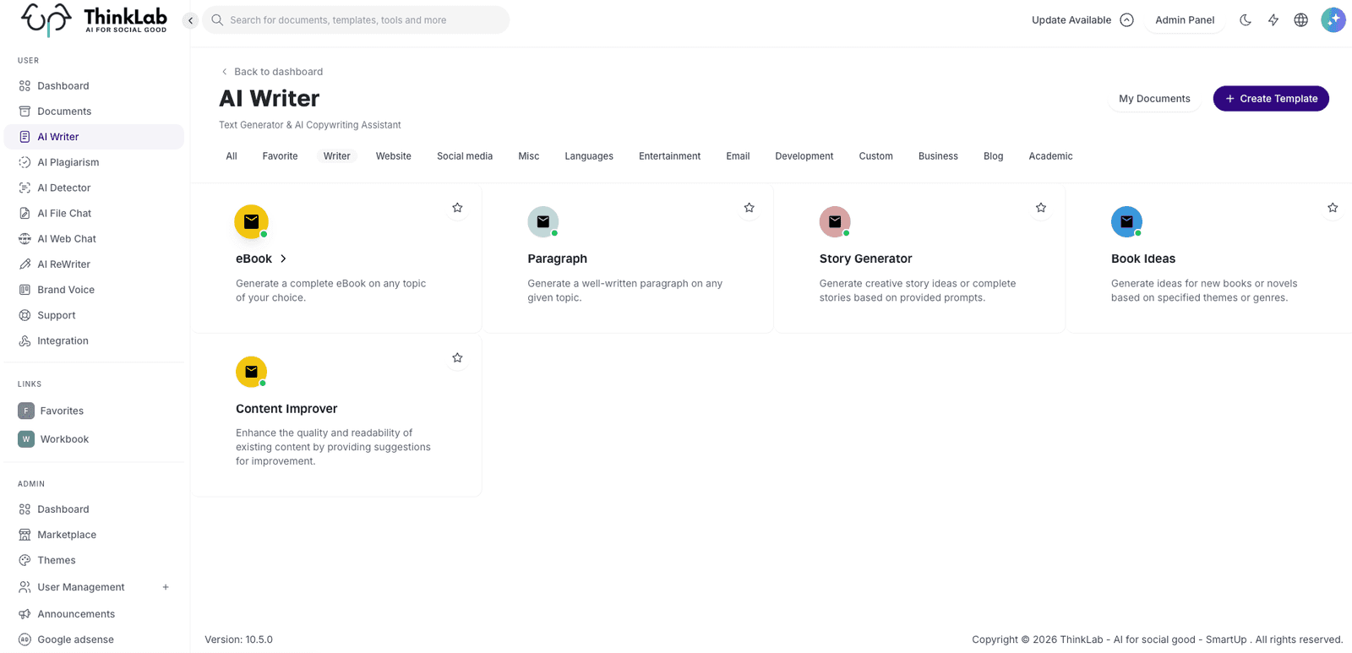
Task: Toggle dark mode with the moon icon
Action: (1246, 19)
